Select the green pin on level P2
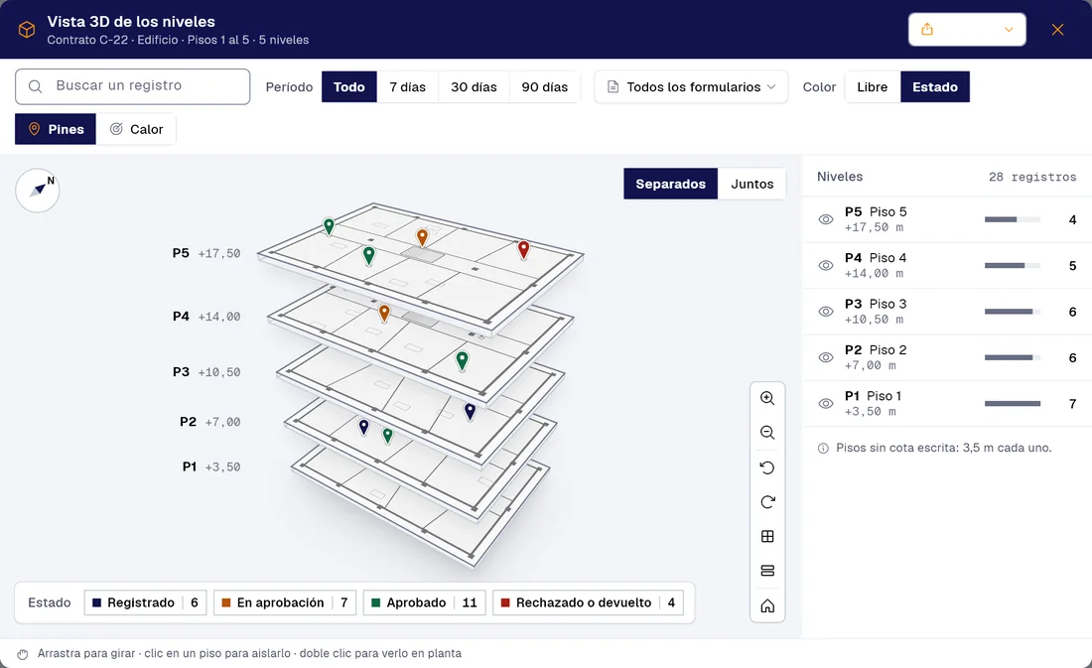1092x668 pixels. (388, 436)
